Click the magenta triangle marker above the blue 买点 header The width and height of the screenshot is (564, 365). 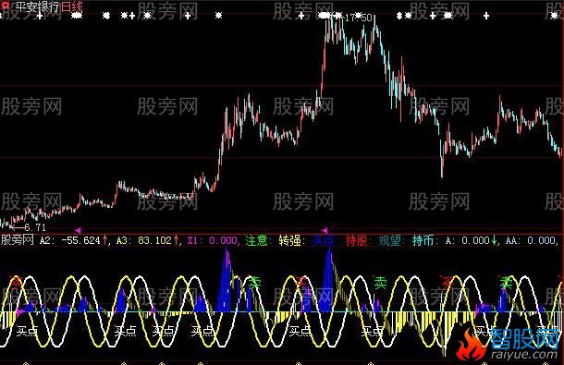325,230
